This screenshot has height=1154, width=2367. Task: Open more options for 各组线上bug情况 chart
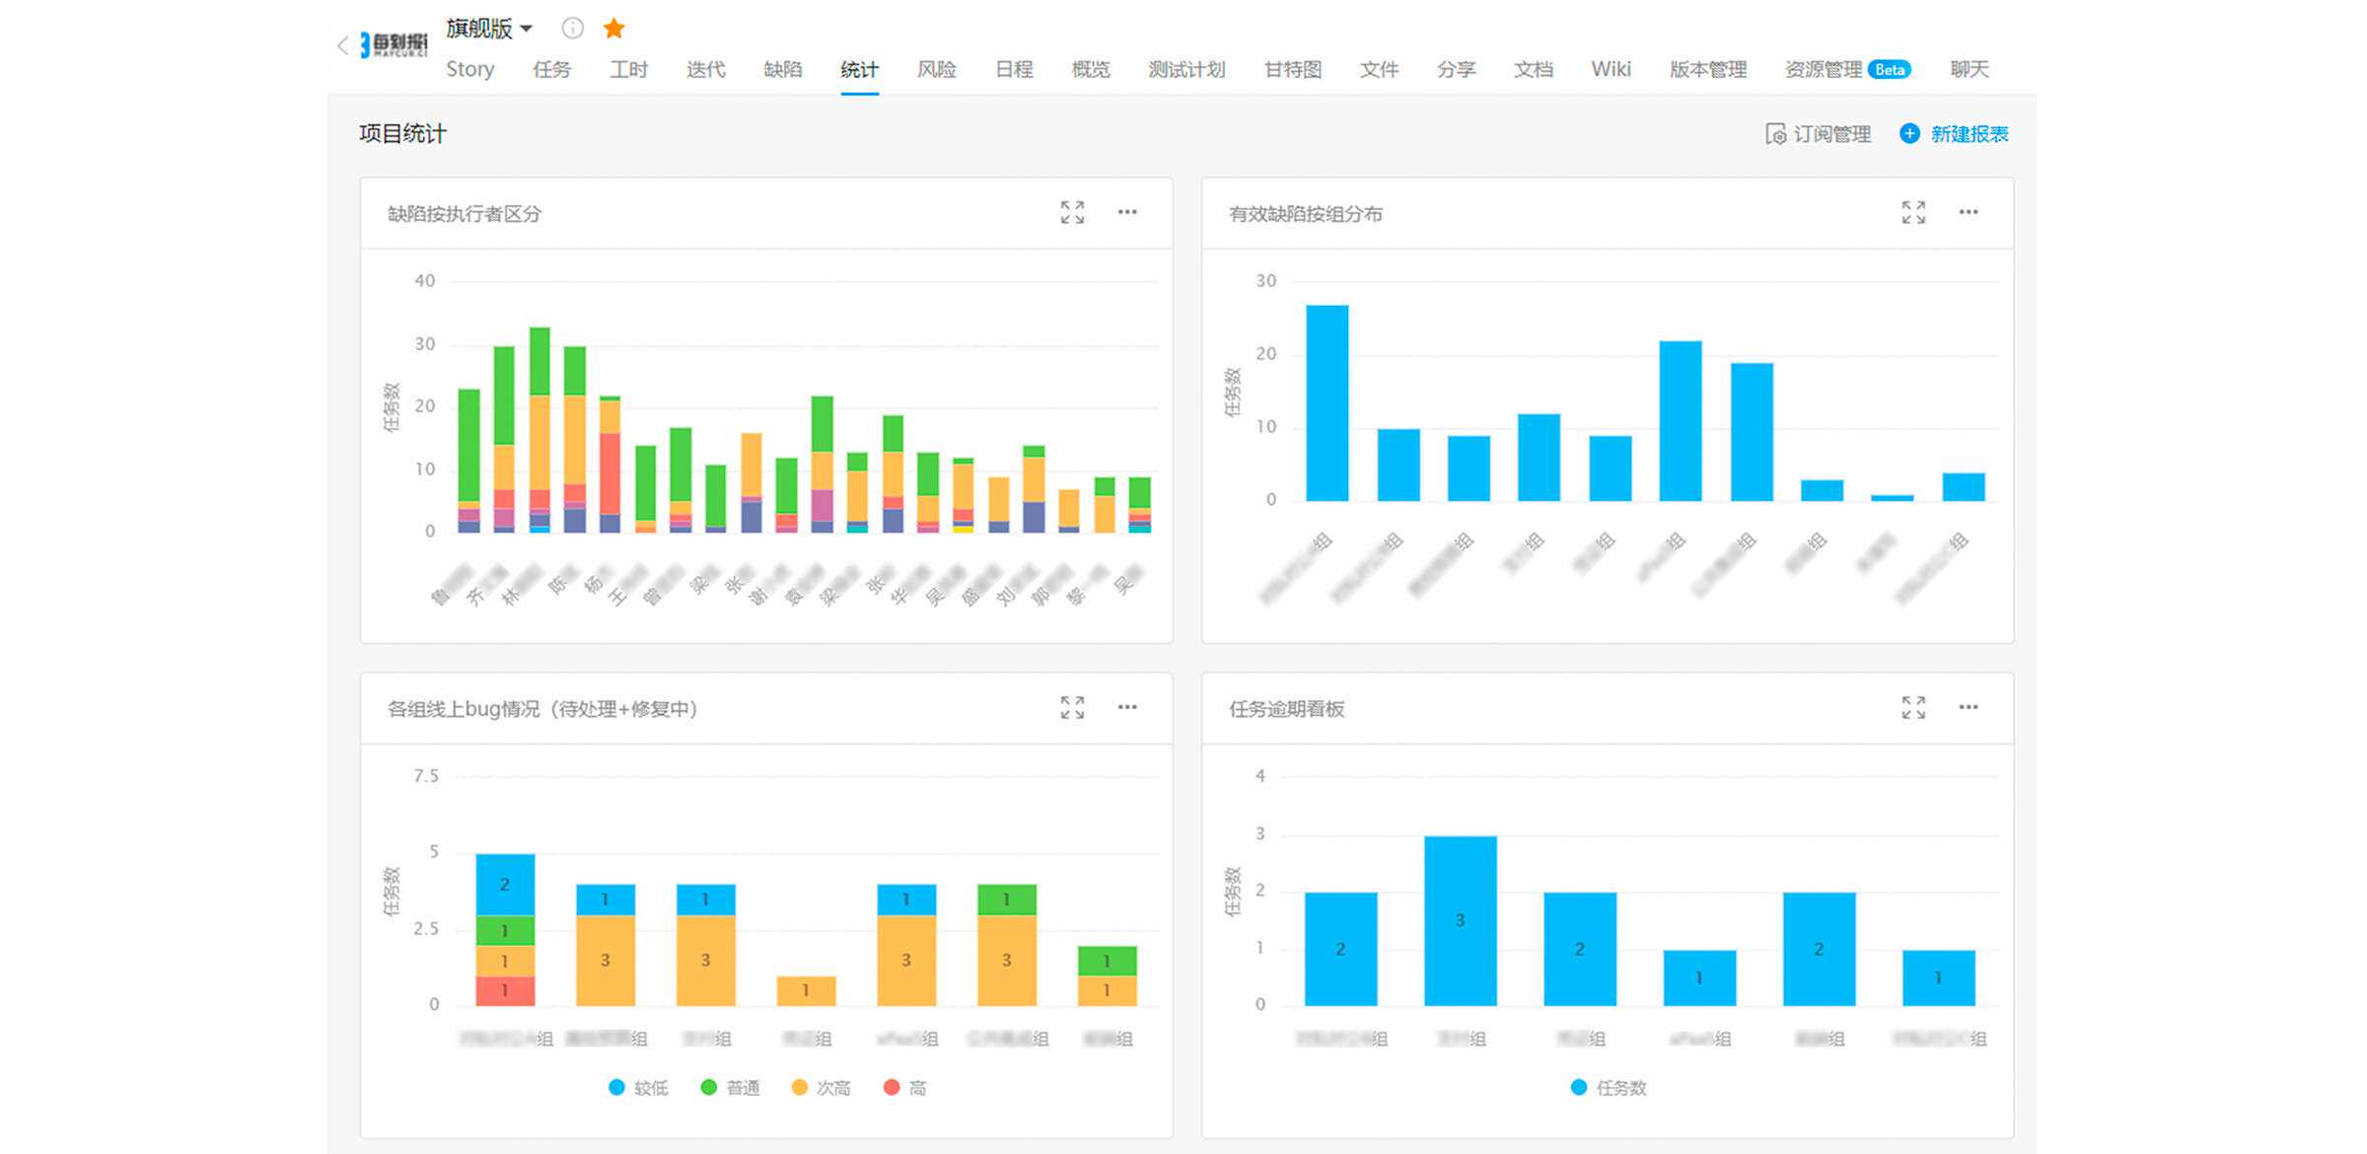tap(1127, 707)
